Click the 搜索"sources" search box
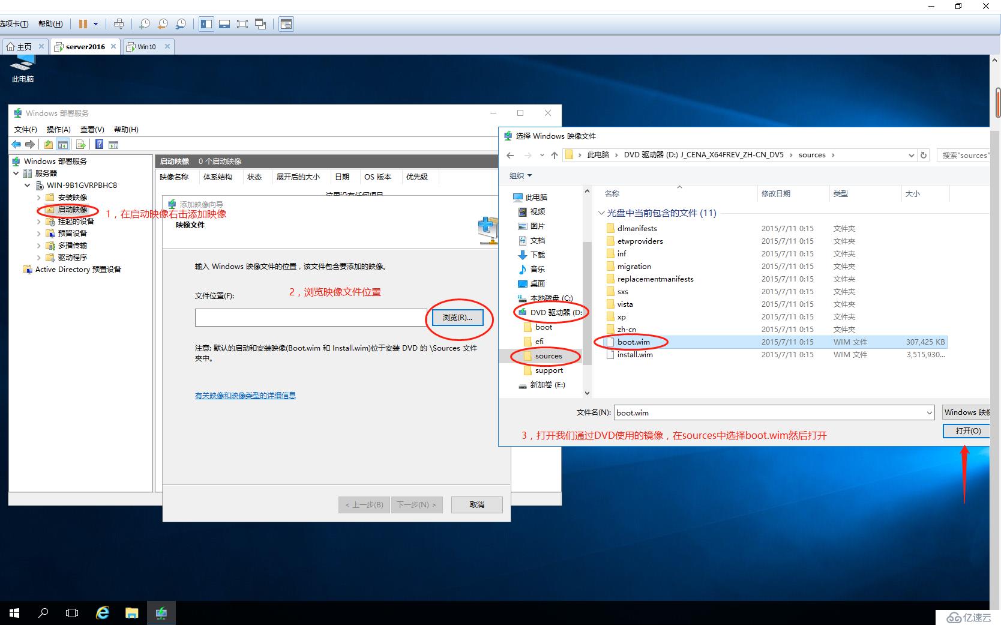Screen dimensions: 1001x625 963,155
